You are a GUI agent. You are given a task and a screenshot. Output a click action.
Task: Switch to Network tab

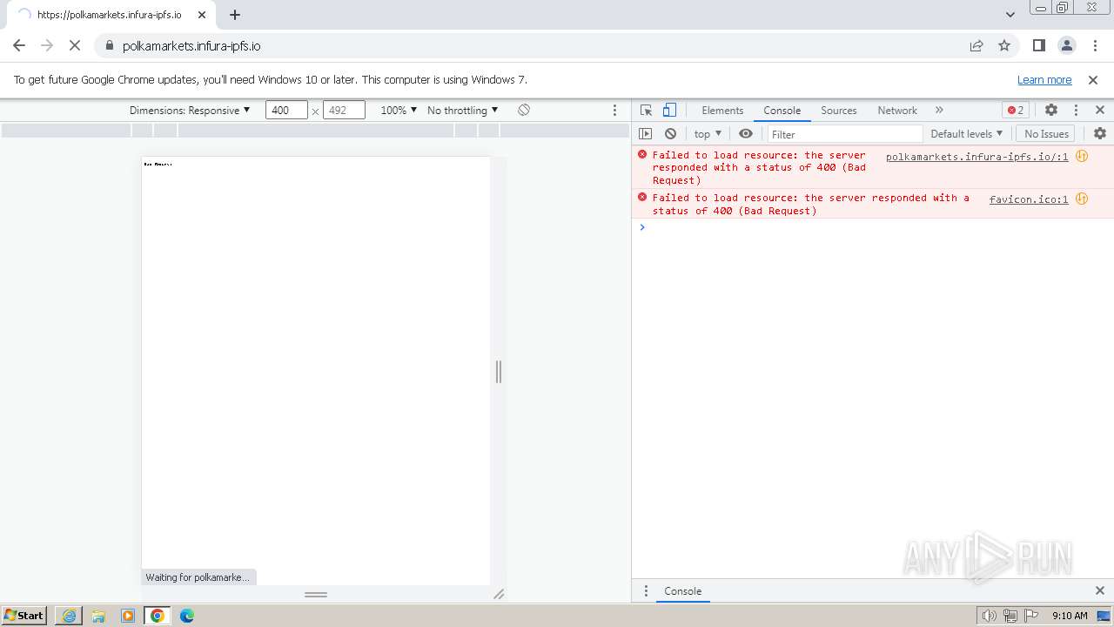[x=897, y=110]
